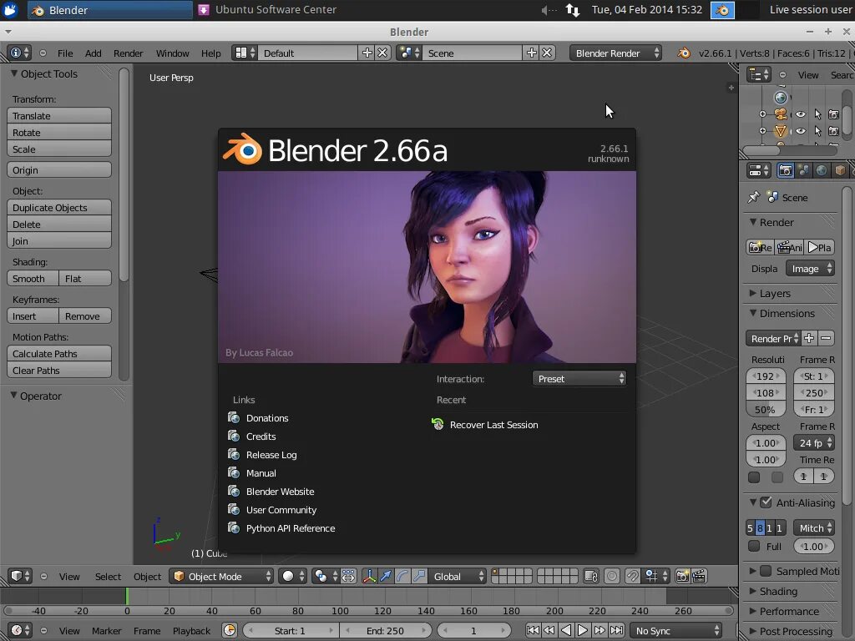The image size is (855, 641).
Task: Switch to World properties globe tab
Action: 822,170
